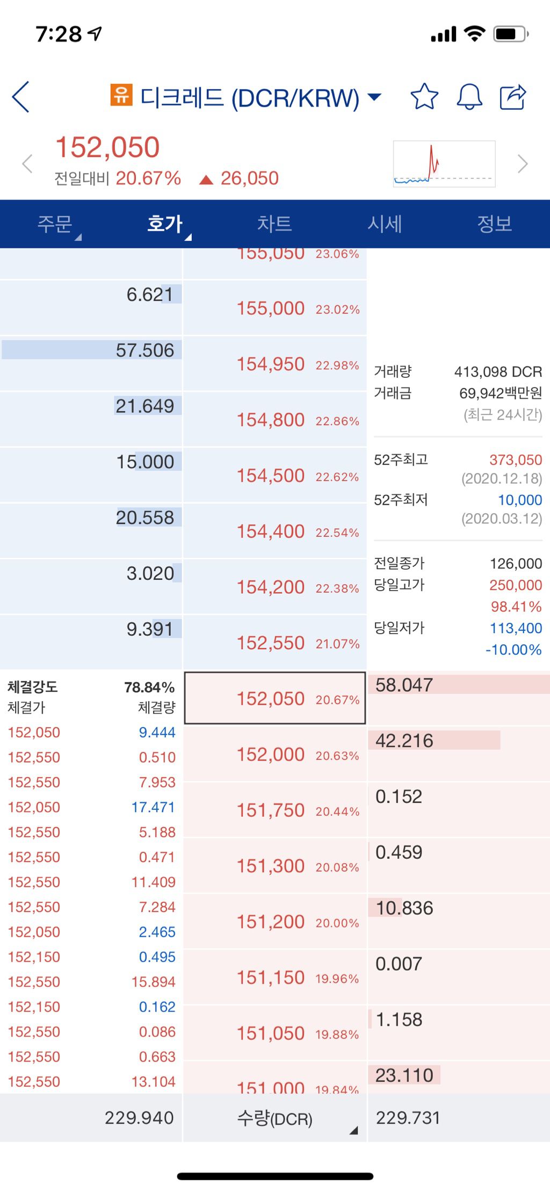Tap the right chevron beside the mini chart
Image resolution: width=550 pixels, height=1192 pixels.
[523, 163]
